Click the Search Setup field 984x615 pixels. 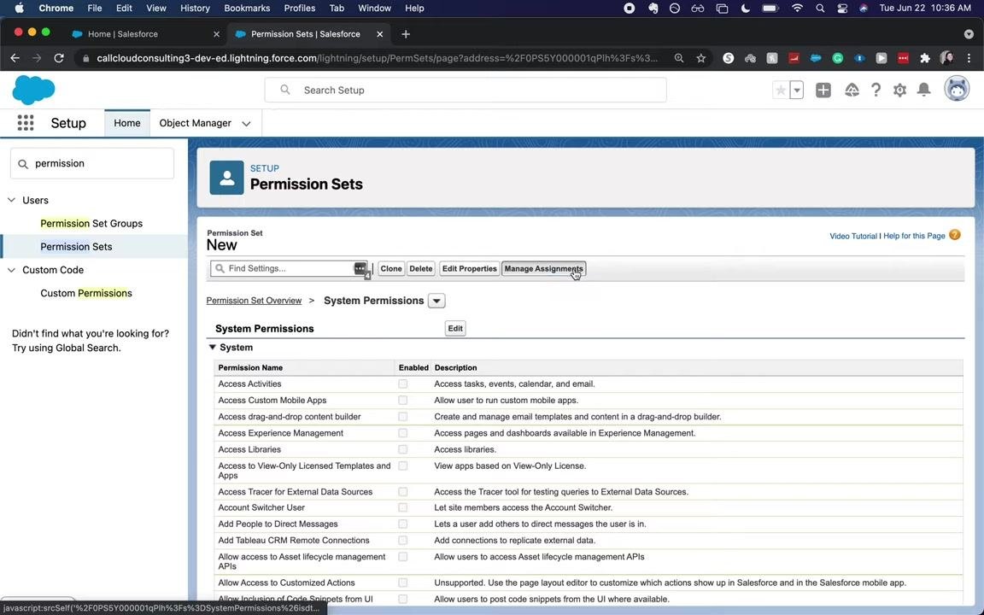pos(465,90)
